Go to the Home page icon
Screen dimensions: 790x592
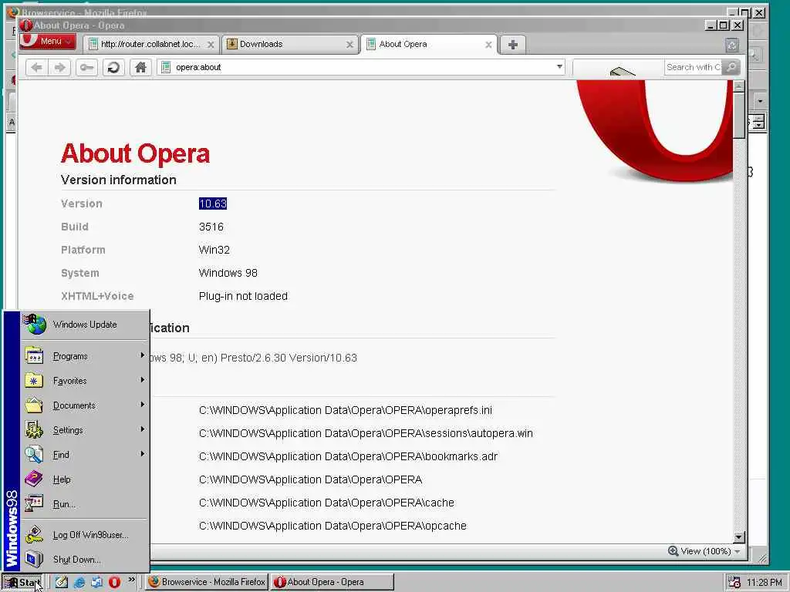140,67
